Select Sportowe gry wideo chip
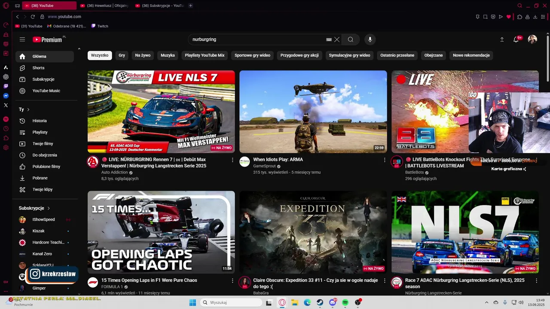Image resolution: width=550 pixels, height=309 pixels. [x=252, y=55]
